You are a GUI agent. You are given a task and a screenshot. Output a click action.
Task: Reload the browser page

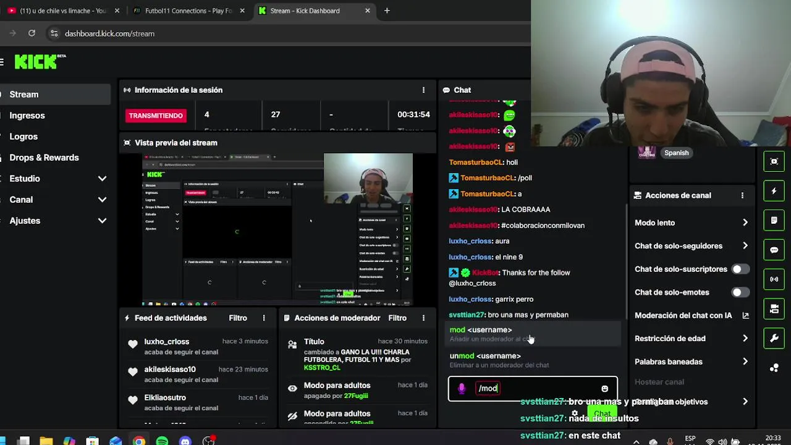click(32, 33)
